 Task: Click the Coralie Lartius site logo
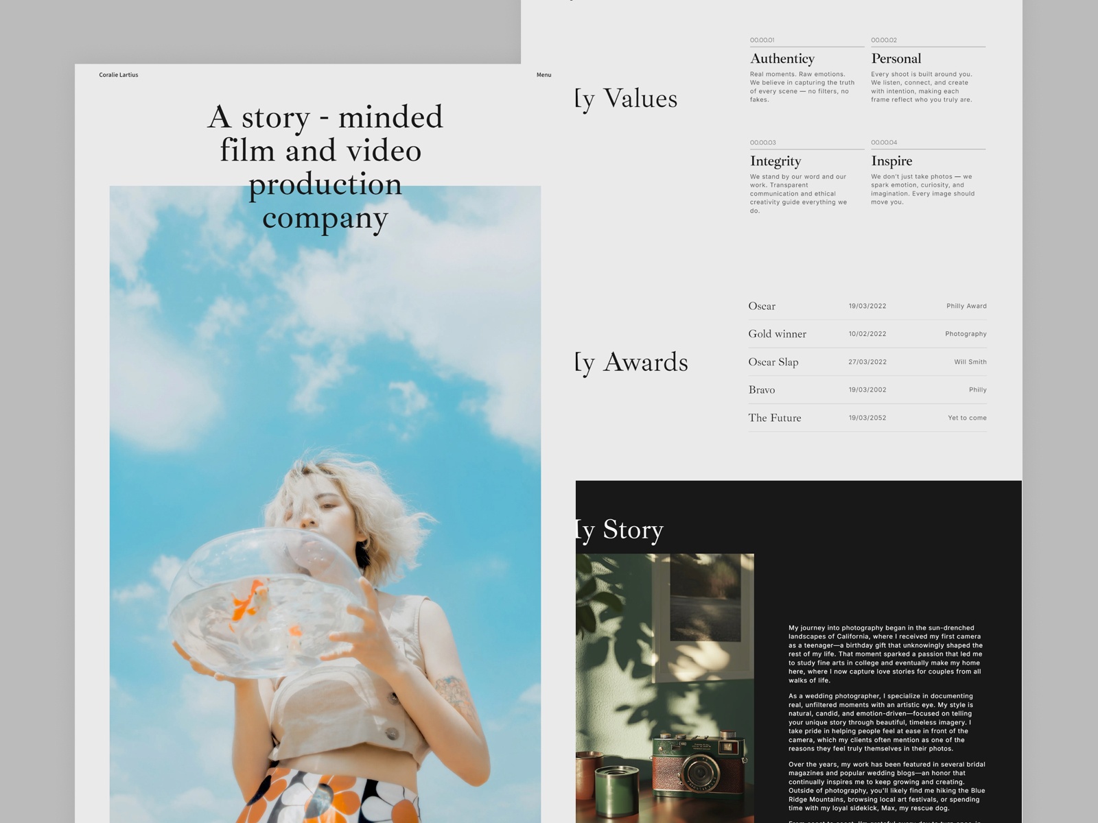[118, 75]
